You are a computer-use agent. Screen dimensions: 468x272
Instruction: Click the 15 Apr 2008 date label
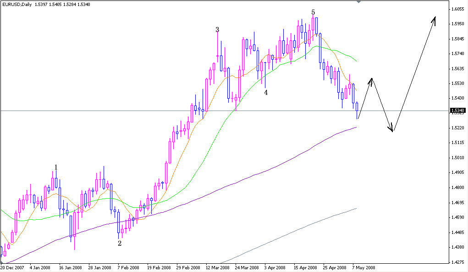[305, 267]
